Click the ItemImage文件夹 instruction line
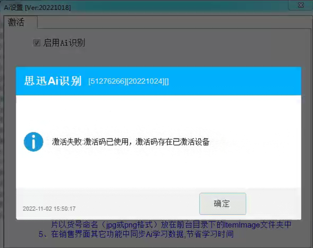 [171, 225]
